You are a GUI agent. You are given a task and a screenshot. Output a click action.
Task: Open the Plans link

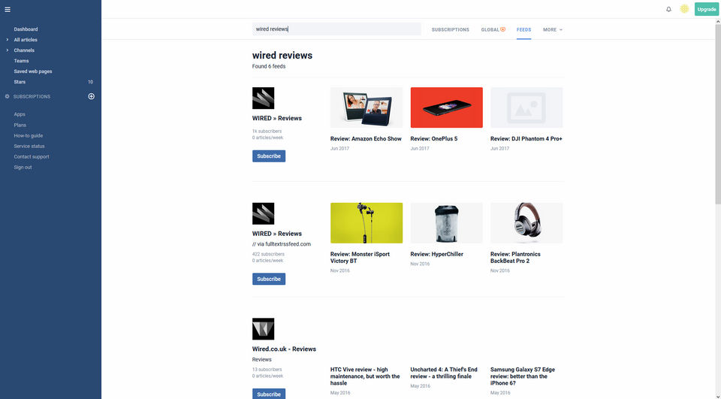20,125
